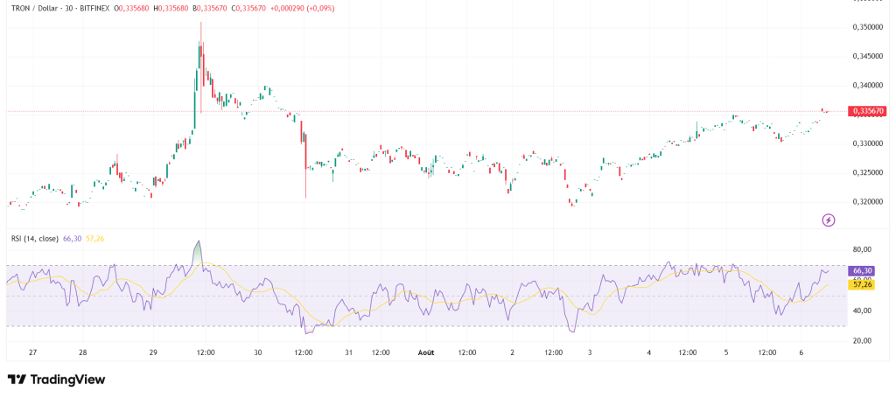
Task: Click the purple RSI value tag 66,30
Action: coord(862,270)
